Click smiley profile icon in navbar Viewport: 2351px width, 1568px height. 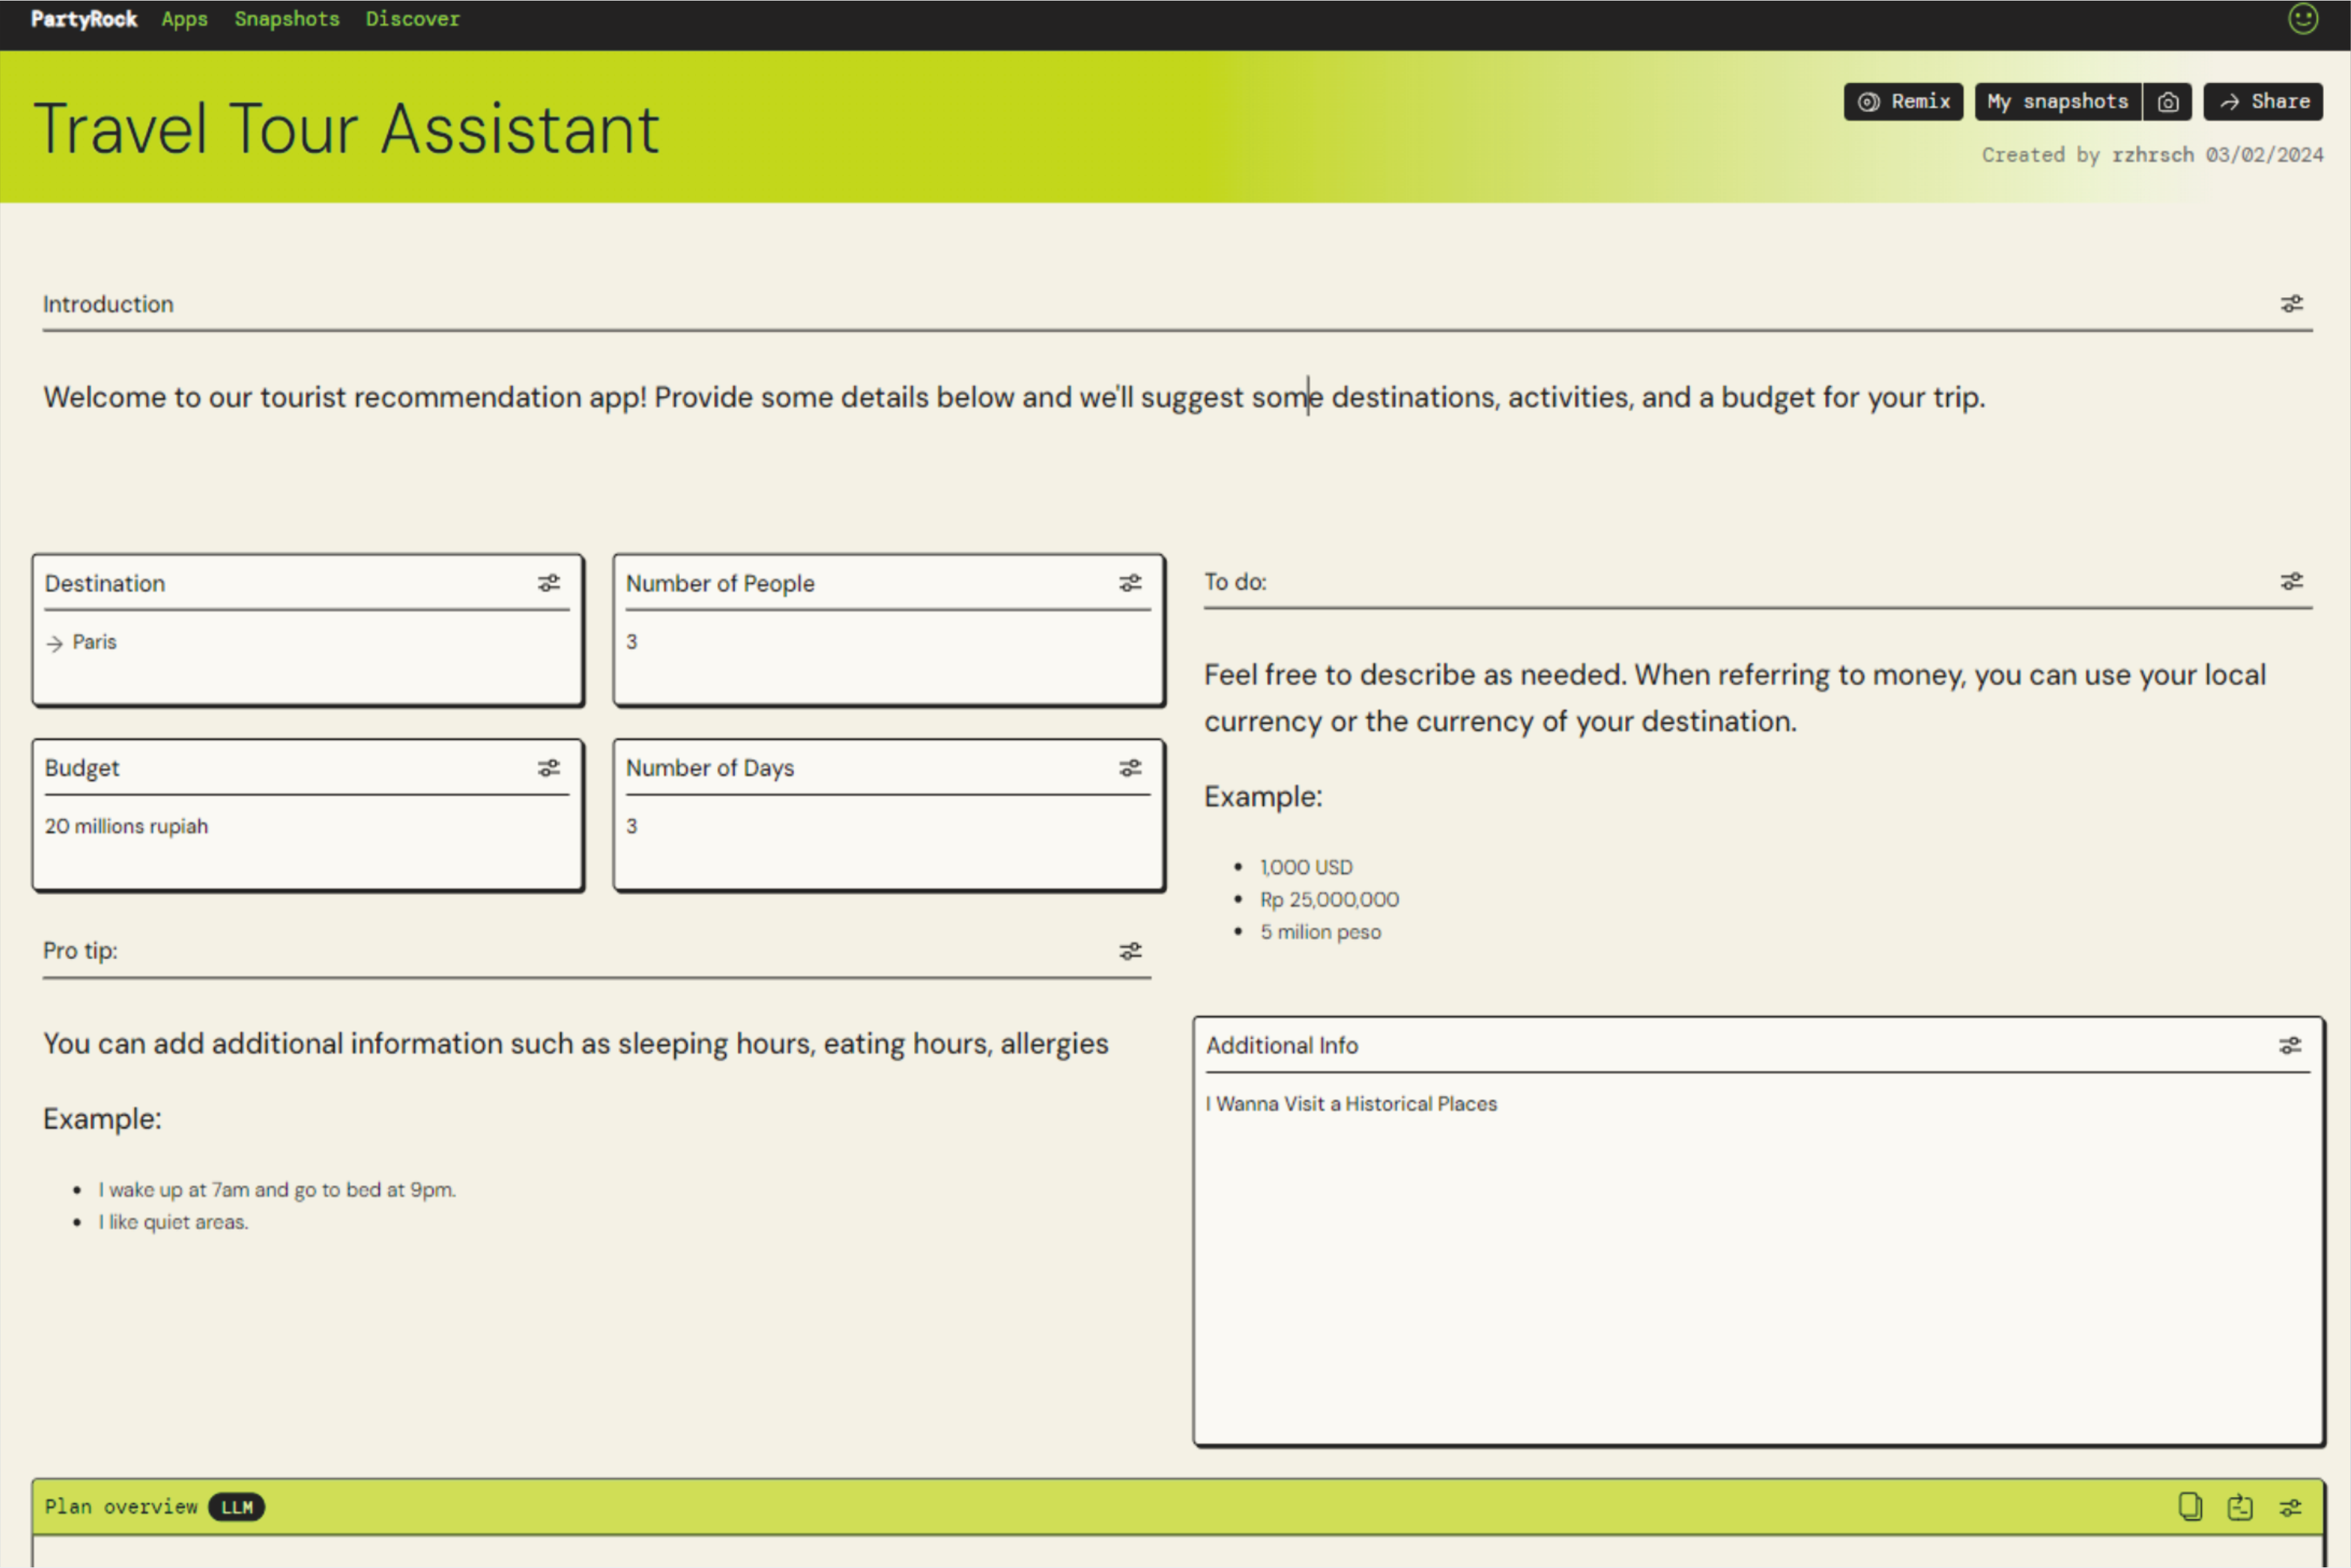click(2303, 19)
